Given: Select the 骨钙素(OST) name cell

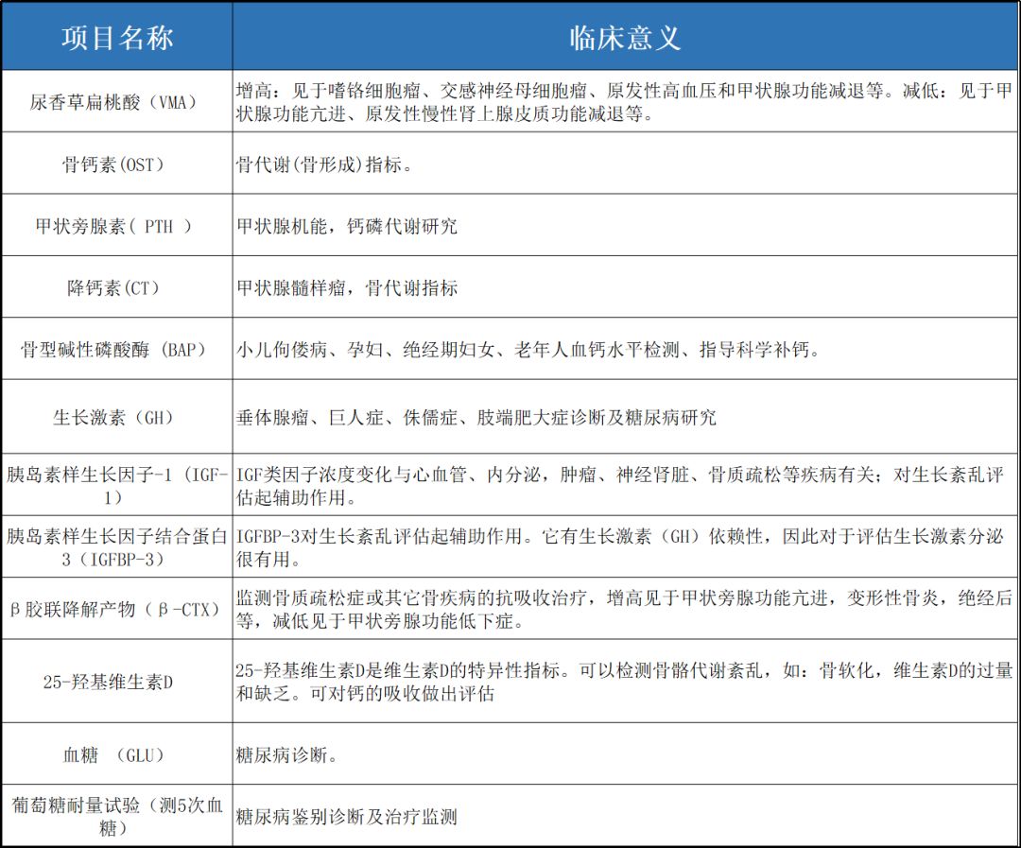Looking at the screenshot, I should (117, 164).
